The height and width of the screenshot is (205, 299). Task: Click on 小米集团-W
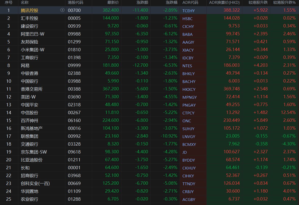point(33,50)
